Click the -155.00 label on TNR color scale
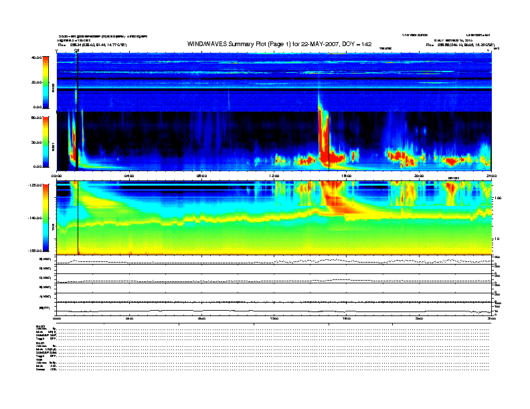 [x=35, y=251]
